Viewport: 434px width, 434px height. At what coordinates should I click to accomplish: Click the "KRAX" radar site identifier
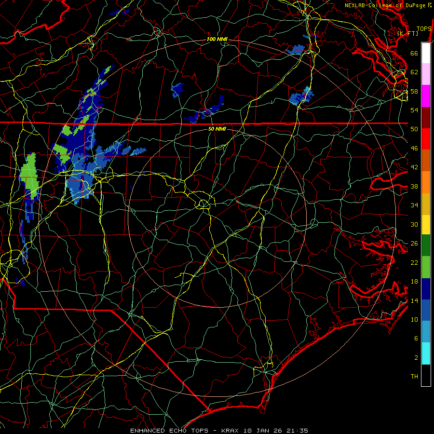(231, 431)
